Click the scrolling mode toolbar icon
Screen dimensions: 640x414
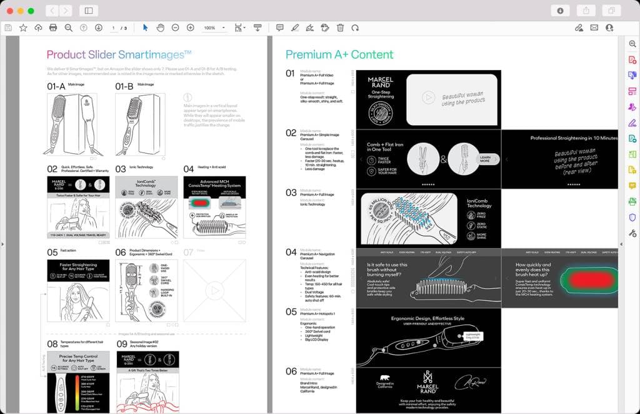tap(257, 28)
